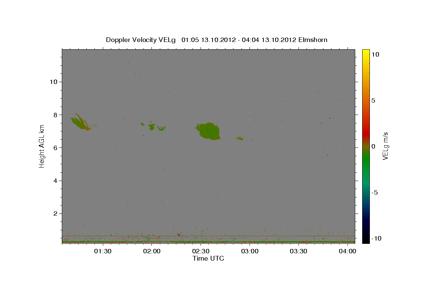Click the height tick label 8
Viewport: 439px width, 292px height.
[x=55, y=115]
